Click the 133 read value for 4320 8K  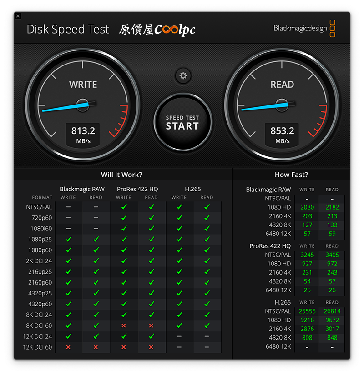pos(332,225)
